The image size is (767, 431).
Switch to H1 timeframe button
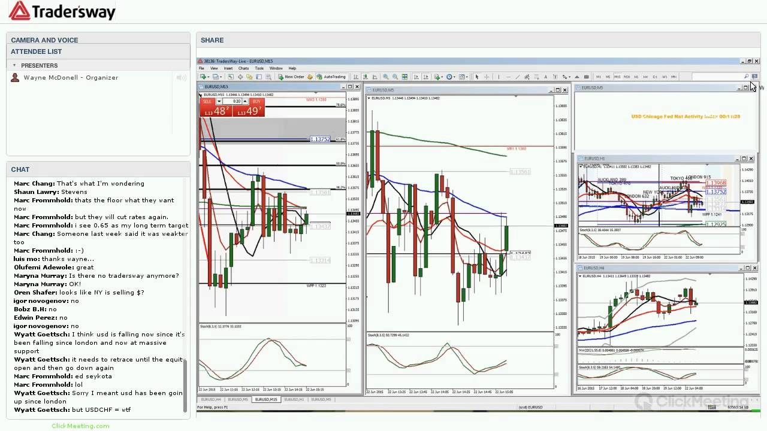(x=636, y=77)
